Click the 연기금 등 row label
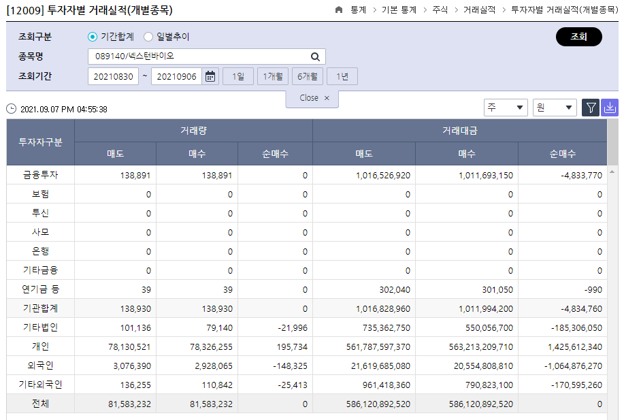The image size is (624, 420). [41, 289]
